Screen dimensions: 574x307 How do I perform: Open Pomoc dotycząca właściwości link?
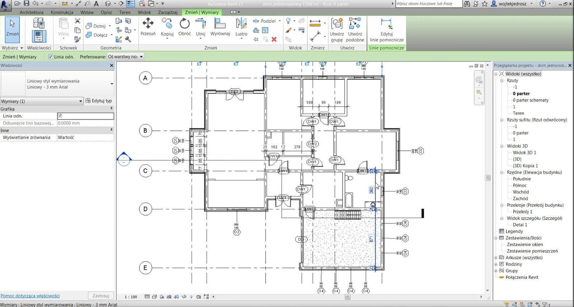click(30, 296)
